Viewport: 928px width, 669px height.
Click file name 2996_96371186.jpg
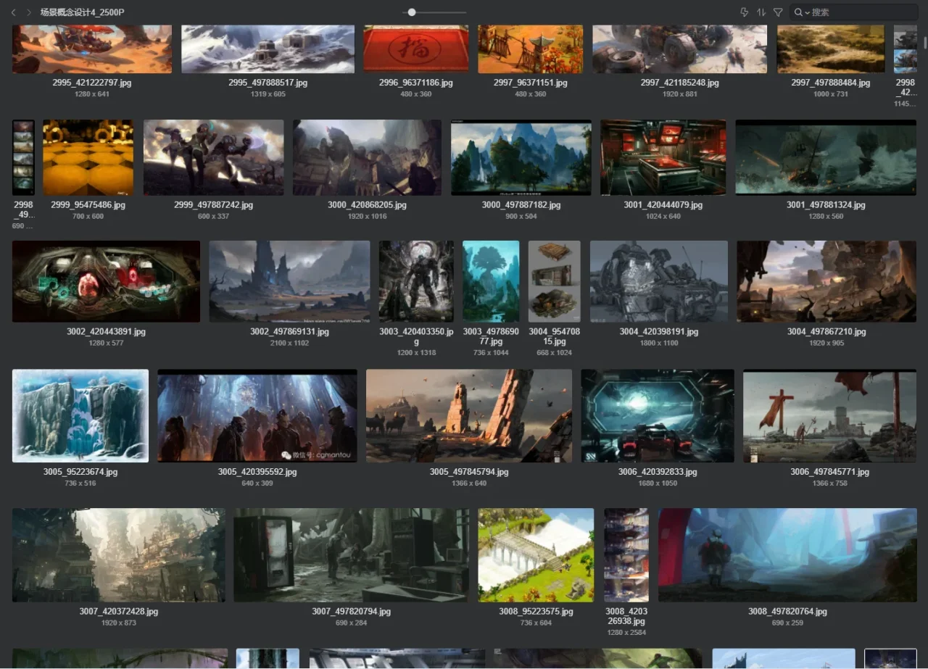coord(416,83)
